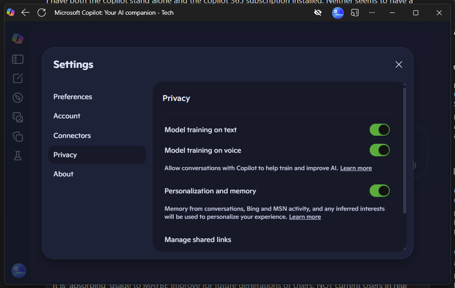Click the scrollbar down arrow in Privacy panel
455x288 pixels.
coord(404,249)
